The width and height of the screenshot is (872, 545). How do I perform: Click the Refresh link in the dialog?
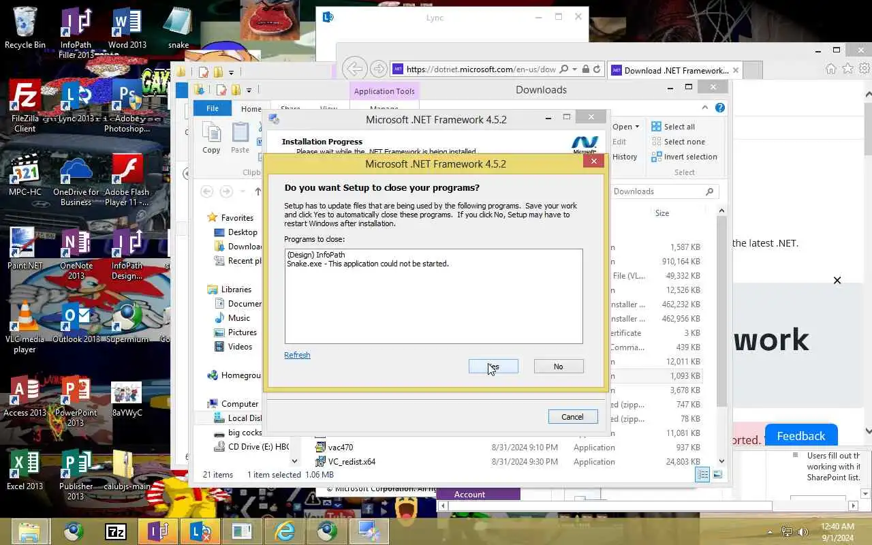[x=297, y=355]
